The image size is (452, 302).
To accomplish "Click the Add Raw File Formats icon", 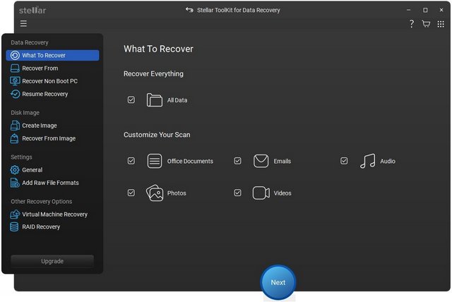I will [x=15, y=183].
